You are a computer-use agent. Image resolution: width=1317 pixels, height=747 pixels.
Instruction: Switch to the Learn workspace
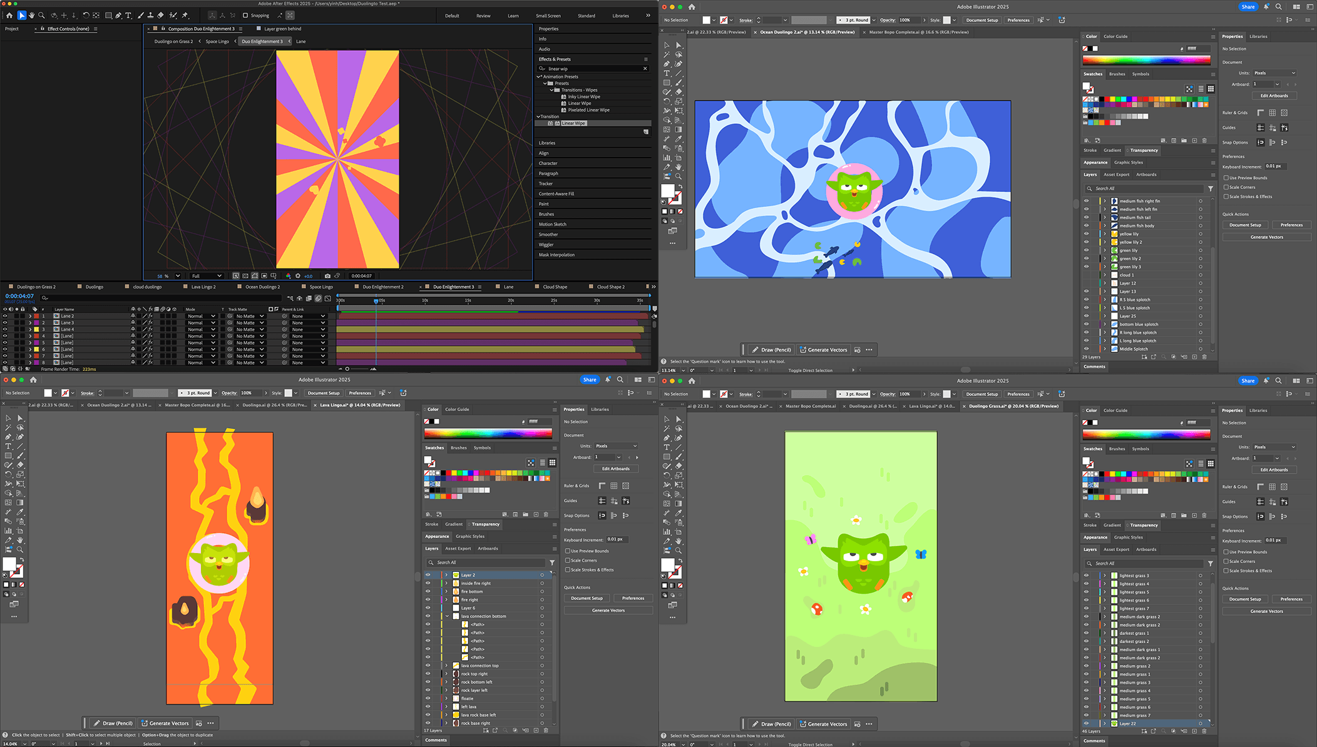click(513, 16)
